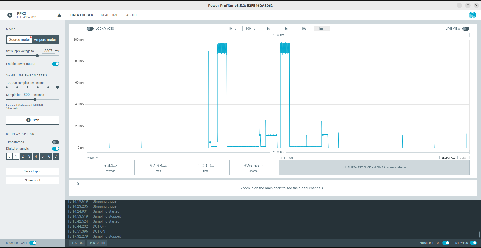Viewport: 481px width, 248px height.
Task: Hide the log panel
Action: [473, 243]
